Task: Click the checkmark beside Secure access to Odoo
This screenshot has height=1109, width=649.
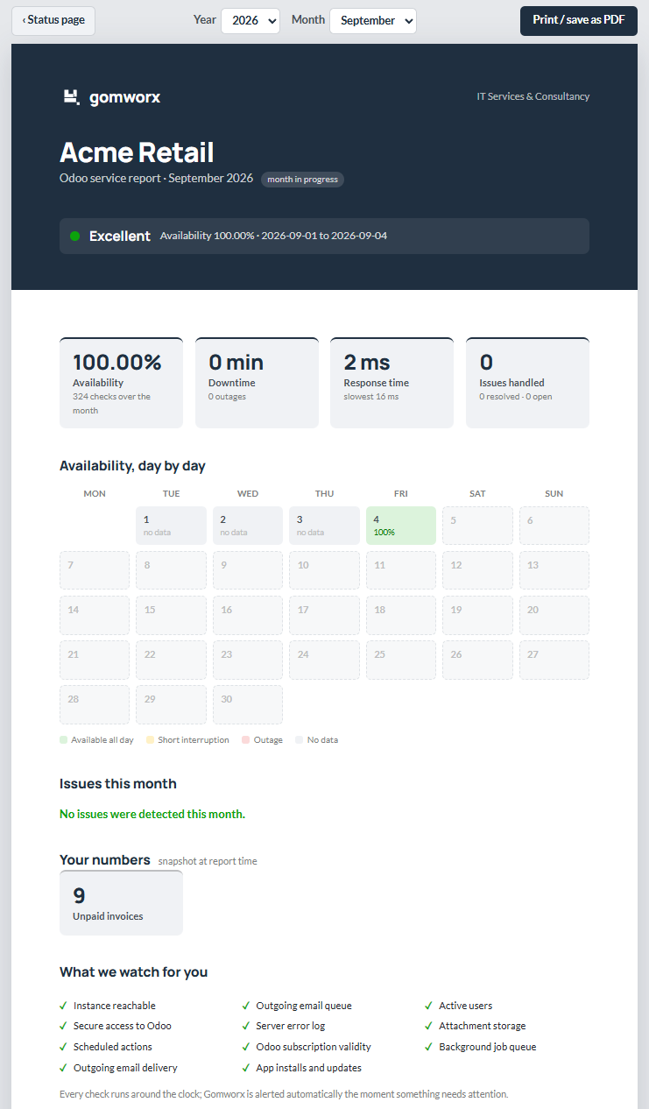Action: 64,1026
